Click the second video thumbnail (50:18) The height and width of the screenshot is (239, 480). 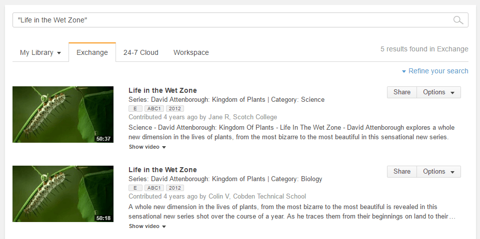(63, 194)
